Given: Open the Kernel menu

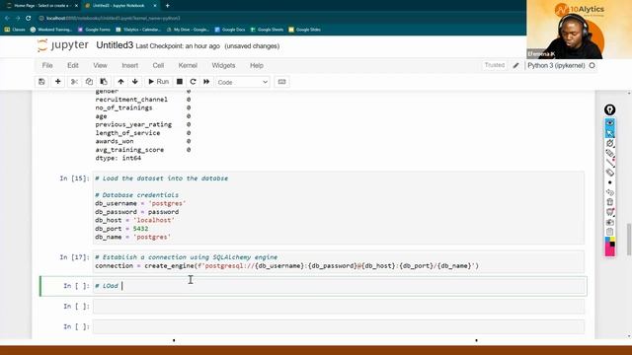Looking at the screenshot, I should click(x=188, y=66).
